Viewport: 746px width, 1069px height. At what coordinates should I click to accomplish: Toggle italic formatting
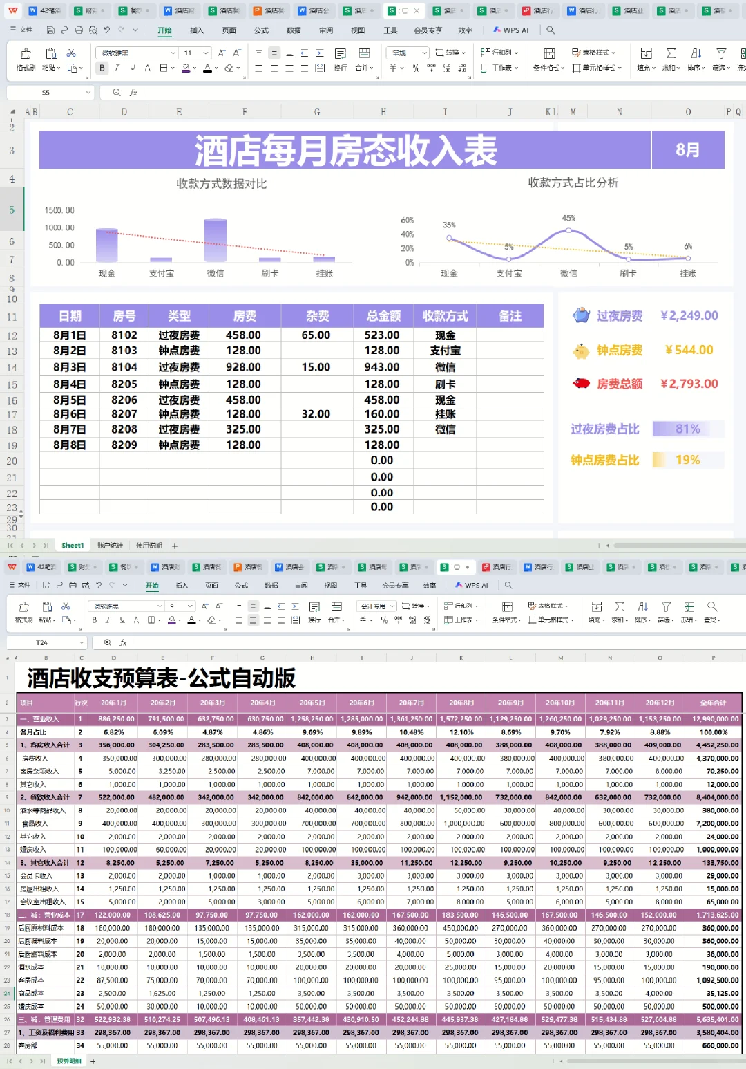[x=115, y=68]
